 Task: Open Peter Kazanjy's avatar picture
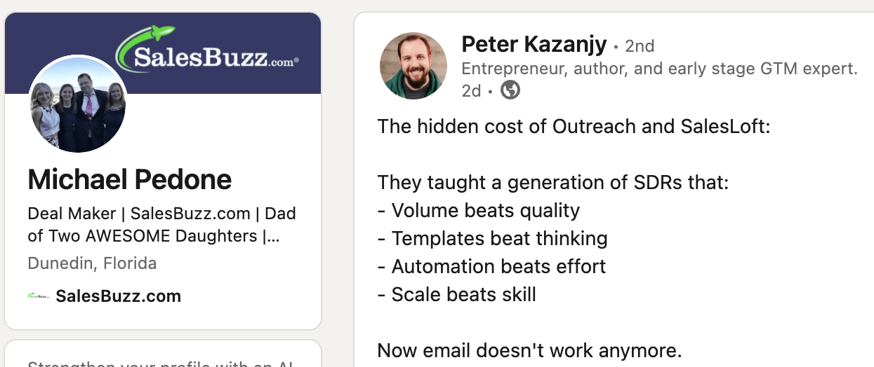pyautogui.click(x=413, y=66)
